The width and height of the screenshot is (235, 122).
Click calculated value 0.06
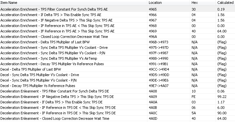(x=221, y=91)
